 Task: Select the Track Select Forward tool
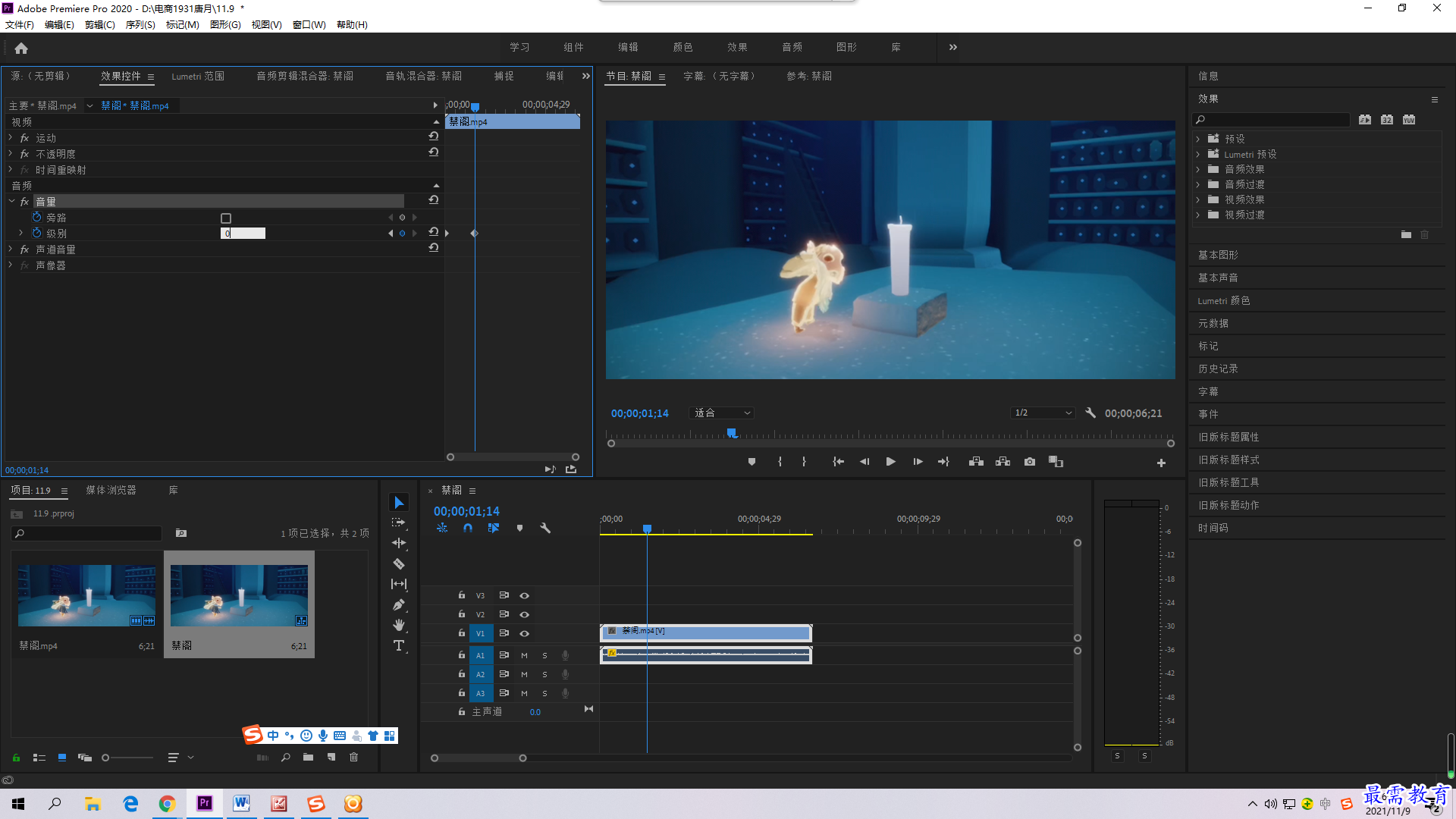pos(399,523)
